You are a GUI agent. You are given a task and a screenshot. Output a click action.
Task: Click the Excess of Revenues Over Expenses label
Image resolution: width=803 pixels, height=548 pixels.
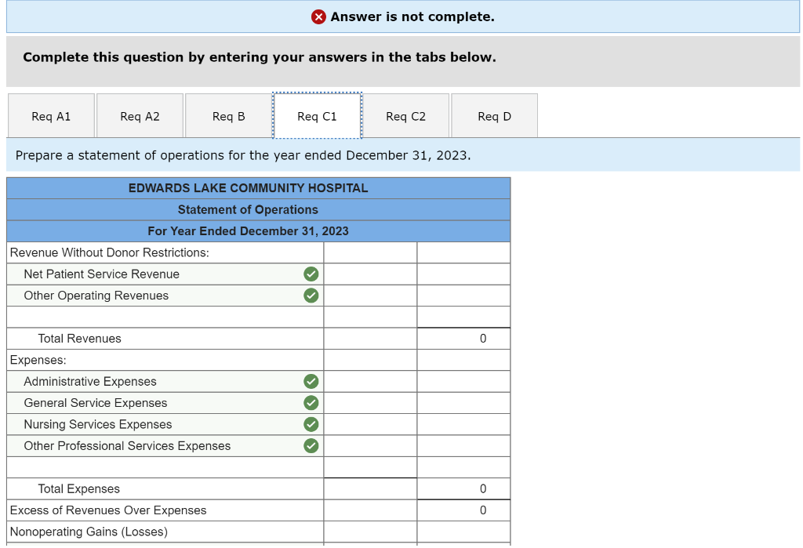coord(108,510)
